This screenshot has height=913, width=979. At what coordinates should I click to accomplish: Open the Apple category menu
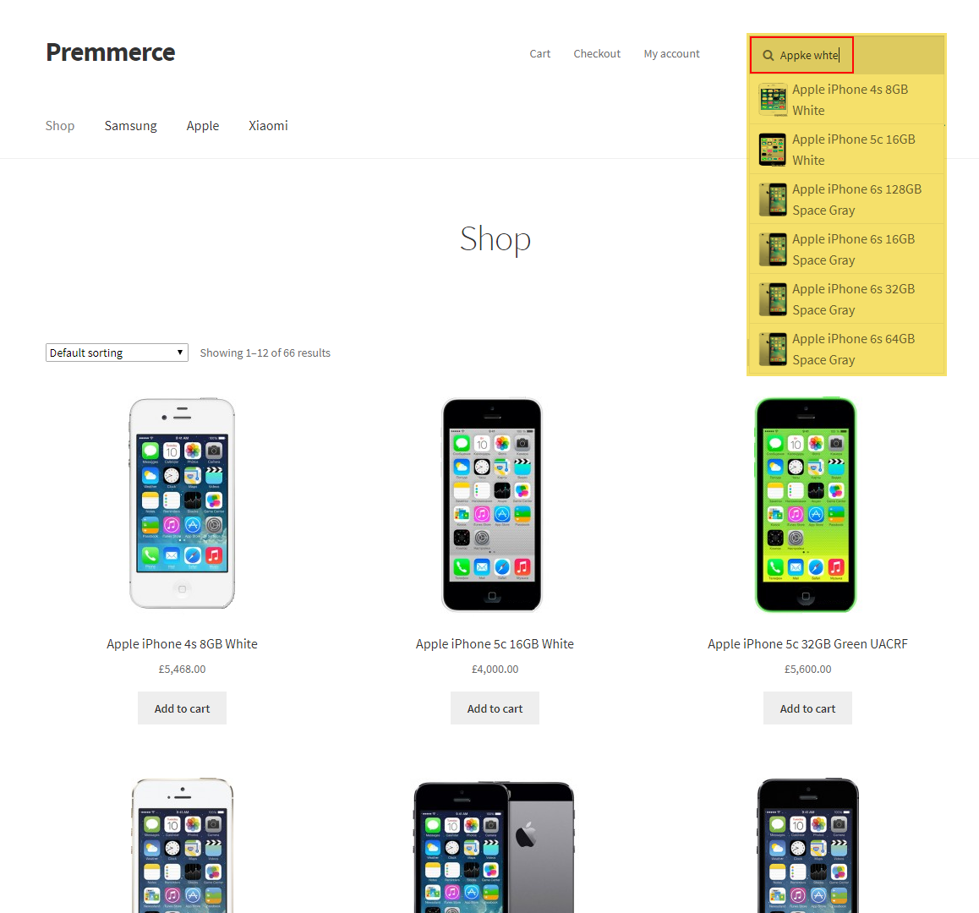(x=202, y=125)
